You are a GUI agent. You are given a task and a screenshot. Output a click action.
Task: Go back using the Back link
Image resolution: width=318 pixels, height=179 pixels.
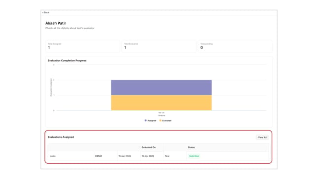[x=46, y=12]
